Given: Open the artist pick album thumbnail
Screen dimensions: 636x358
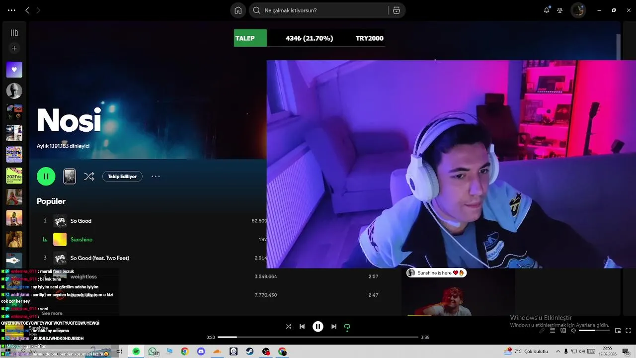Looking at the screenshot, I should [x=70, y=176].
